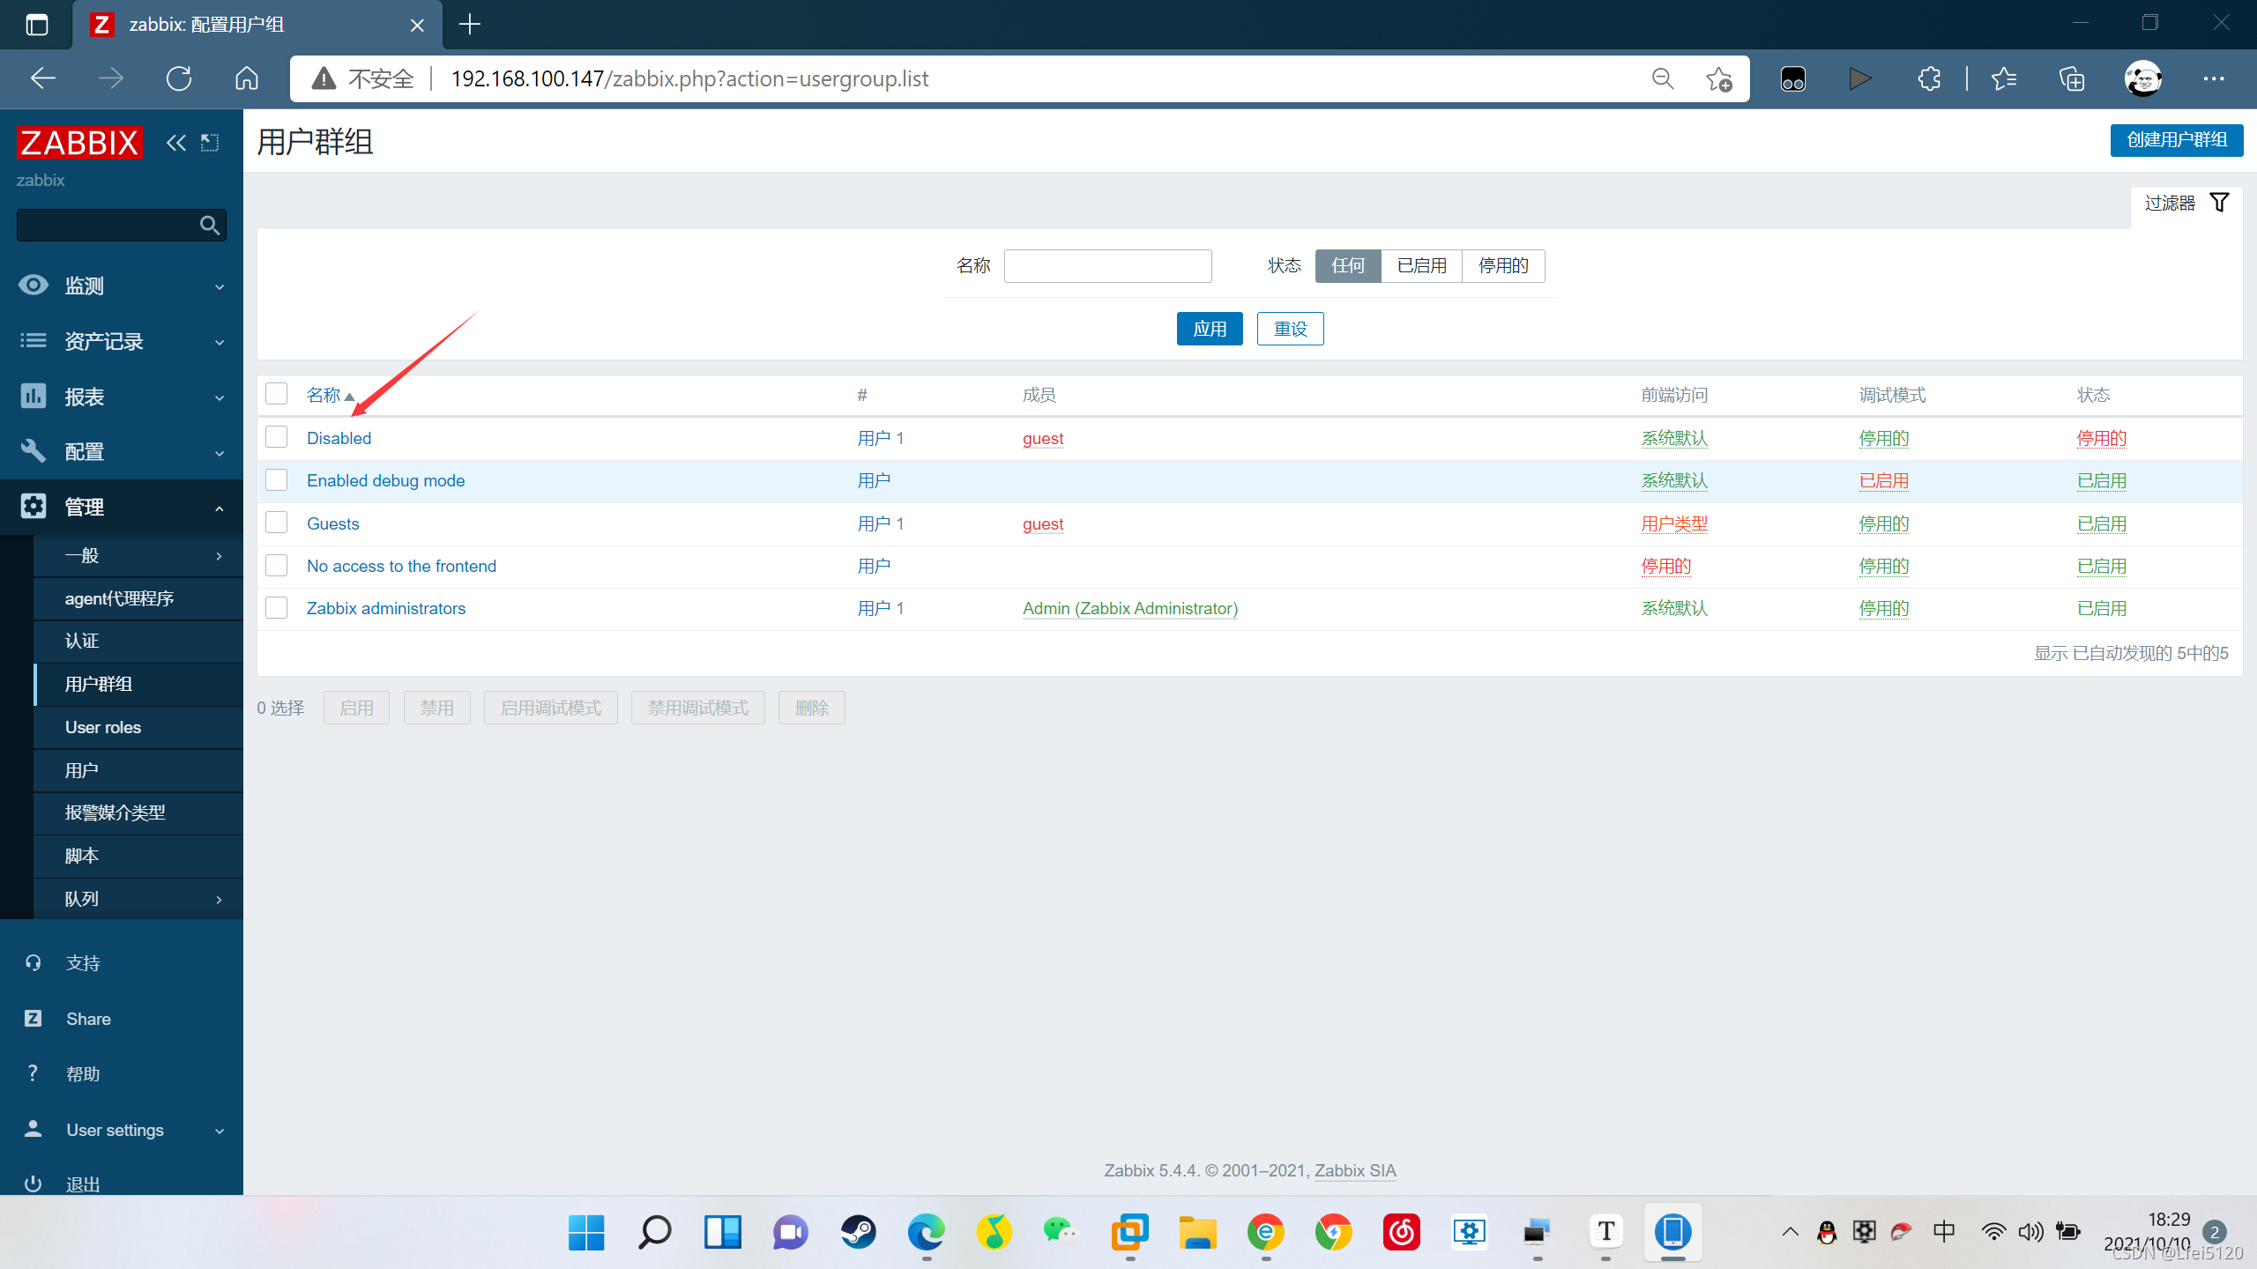Select the 任何 status filter option

coord(1348,266)
